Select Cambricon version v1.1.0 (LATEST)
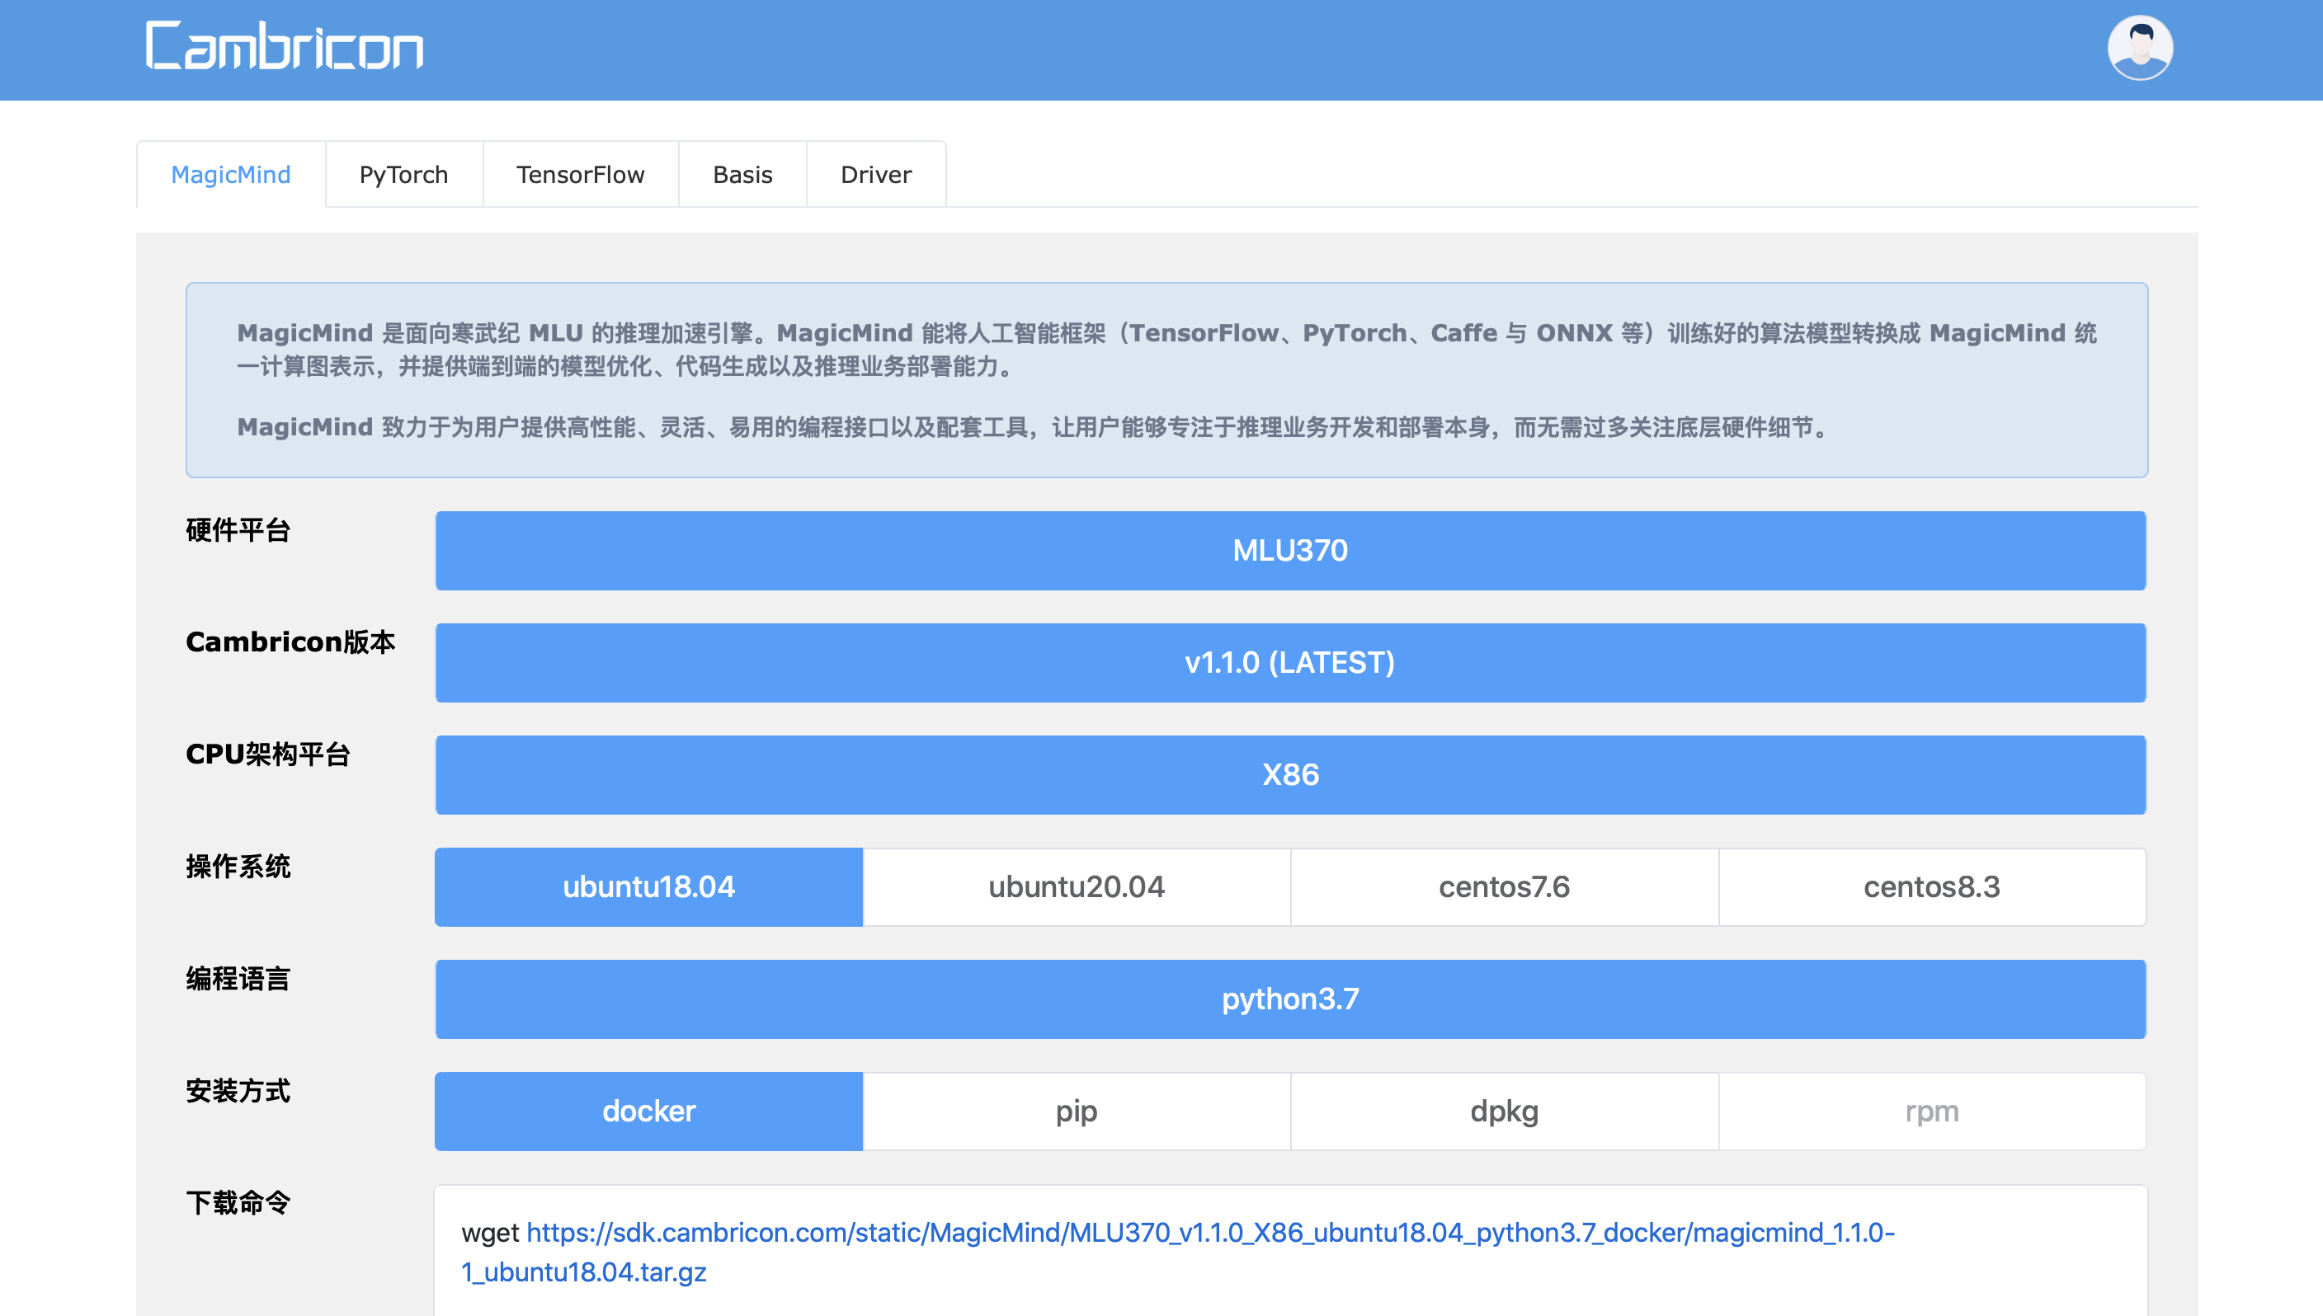The width and height of the screenshot is (2323, 1316). [x=1290, y=662]
